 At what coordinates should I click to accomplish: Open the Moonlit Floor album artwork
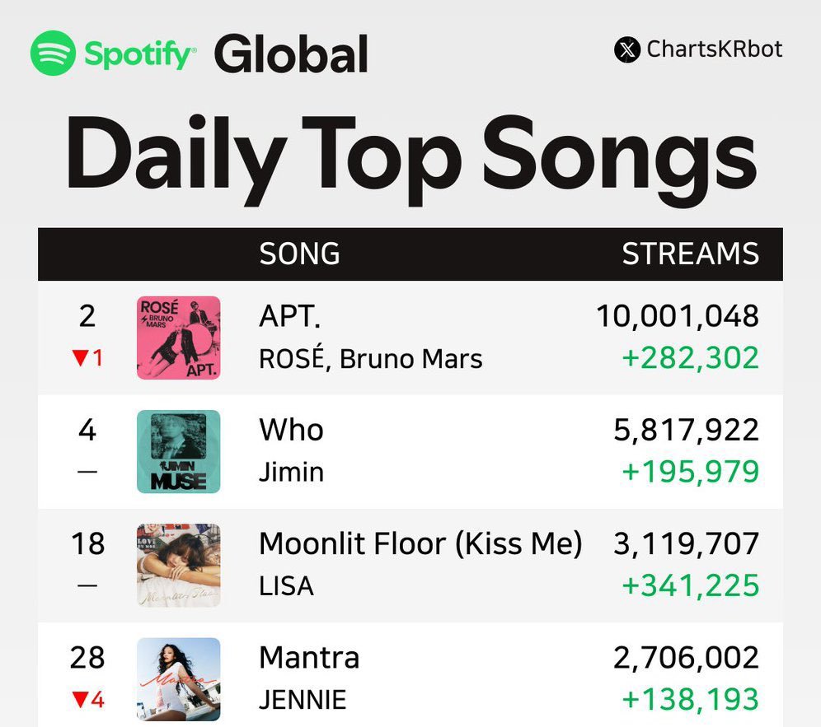179,566
